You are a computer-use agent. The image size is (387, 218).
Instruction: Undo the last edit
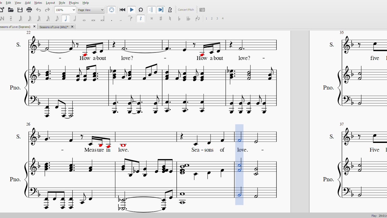38,10
